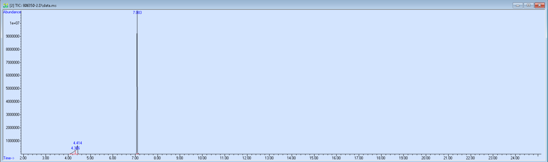Click the 7.00 time tick label

tap(135, 158)
